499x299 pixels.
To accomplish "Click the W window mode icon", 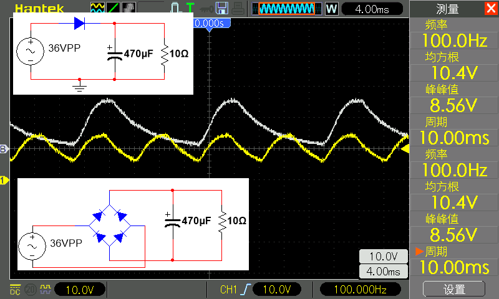I will point(331,9).
